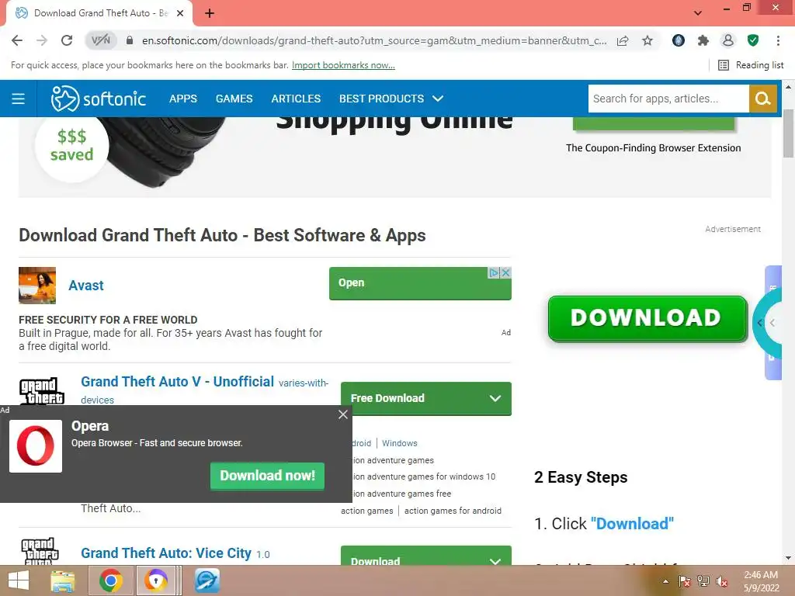
Task: Open Grand Theft Auto V - Unofficial link
Action: (177, 381)
